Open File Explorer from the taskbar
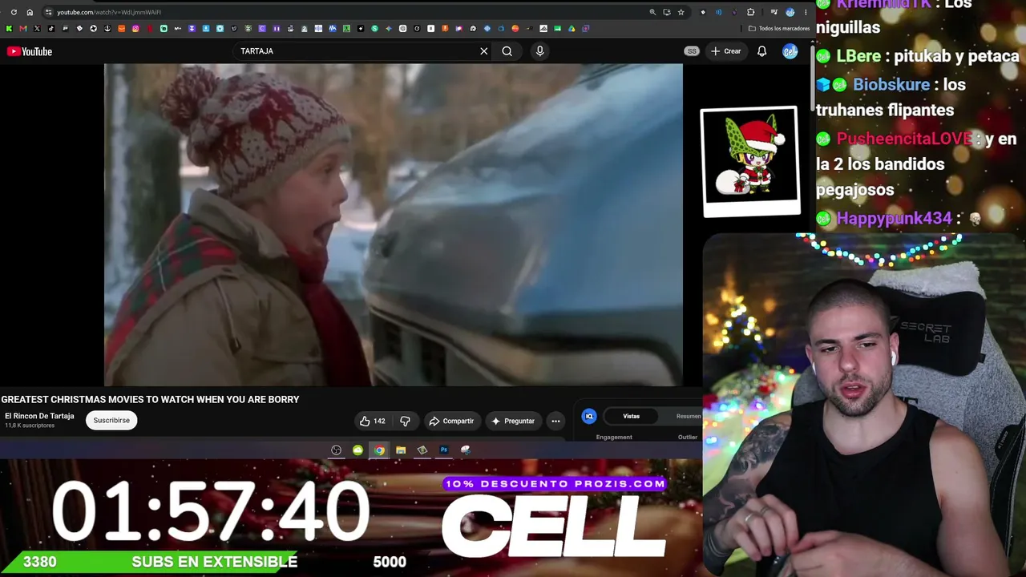1026x577 pixels. point(401,450)
